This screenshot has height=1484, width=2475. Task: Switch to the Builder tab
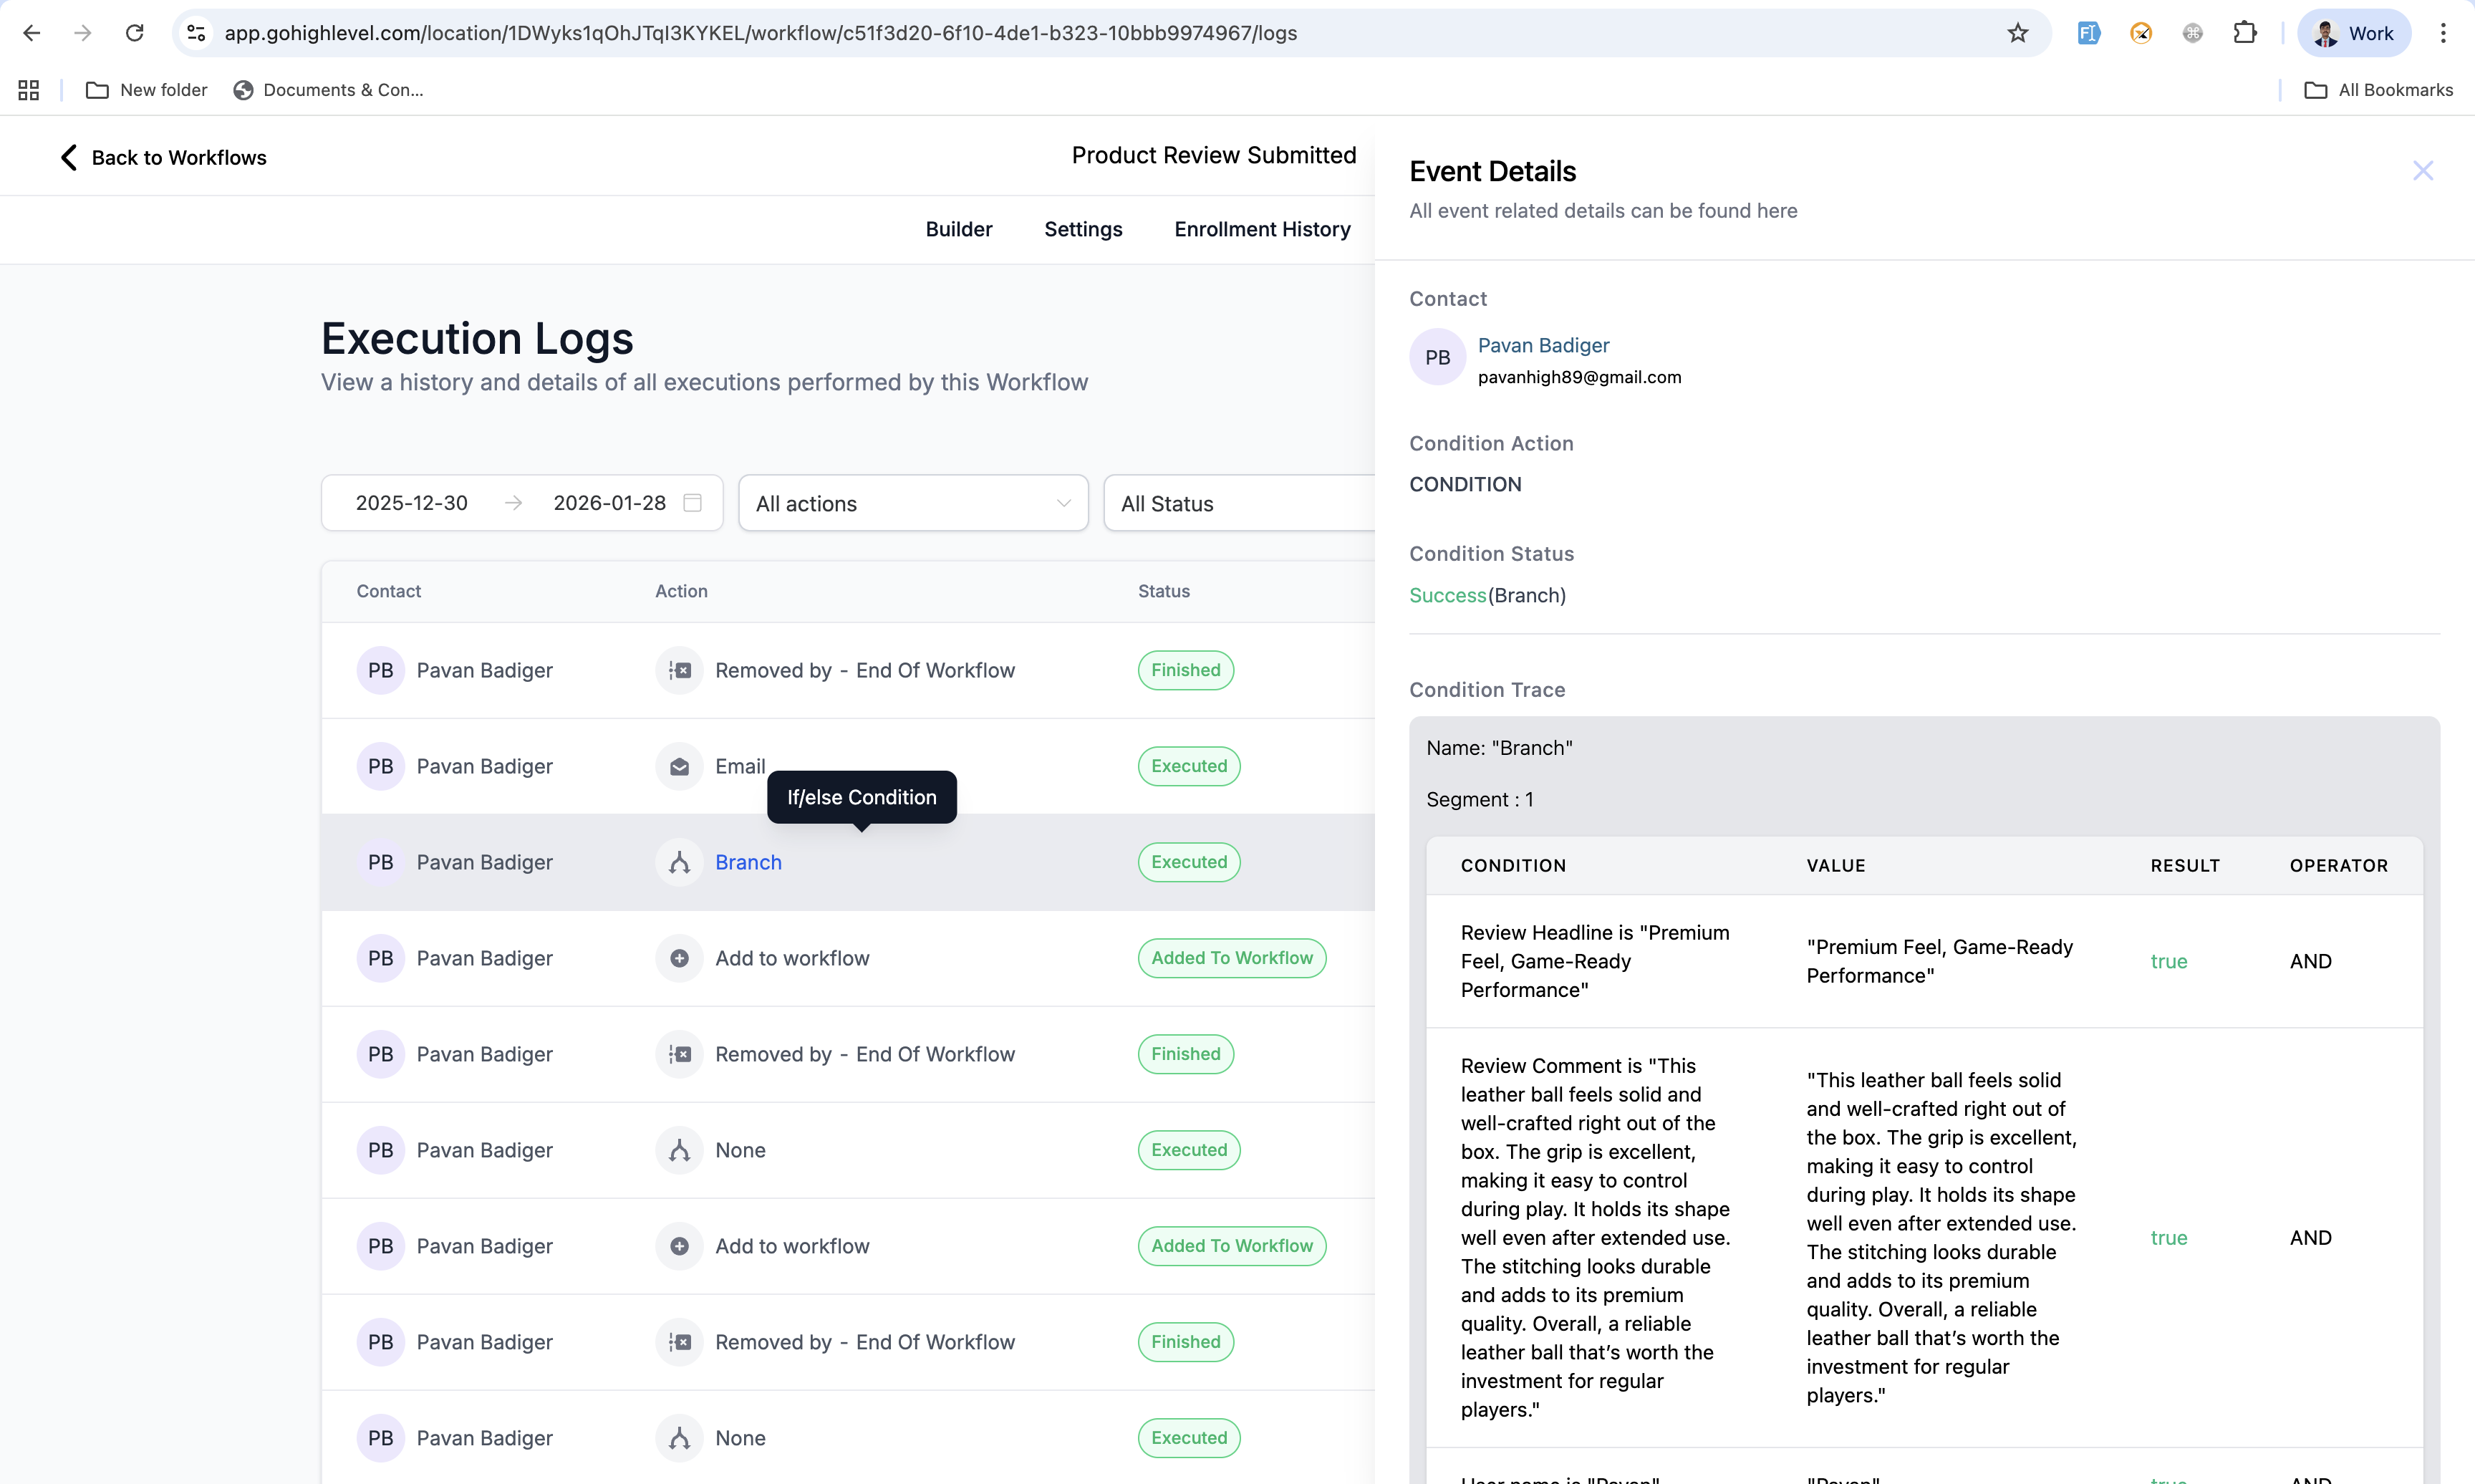click(957, 229)
